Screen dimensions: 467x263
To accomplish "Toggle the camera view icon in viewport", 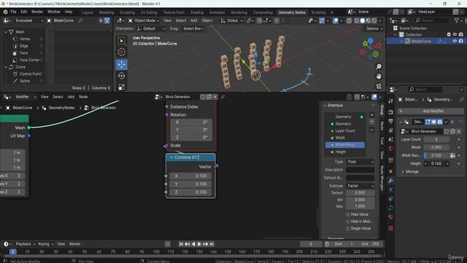I will tap(379, 86).
